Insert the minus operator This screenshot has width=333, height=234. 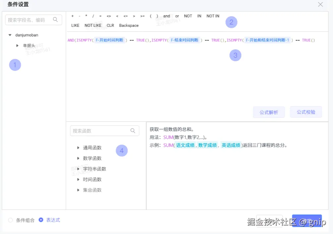pyautogui.click(x=80, y=16)
